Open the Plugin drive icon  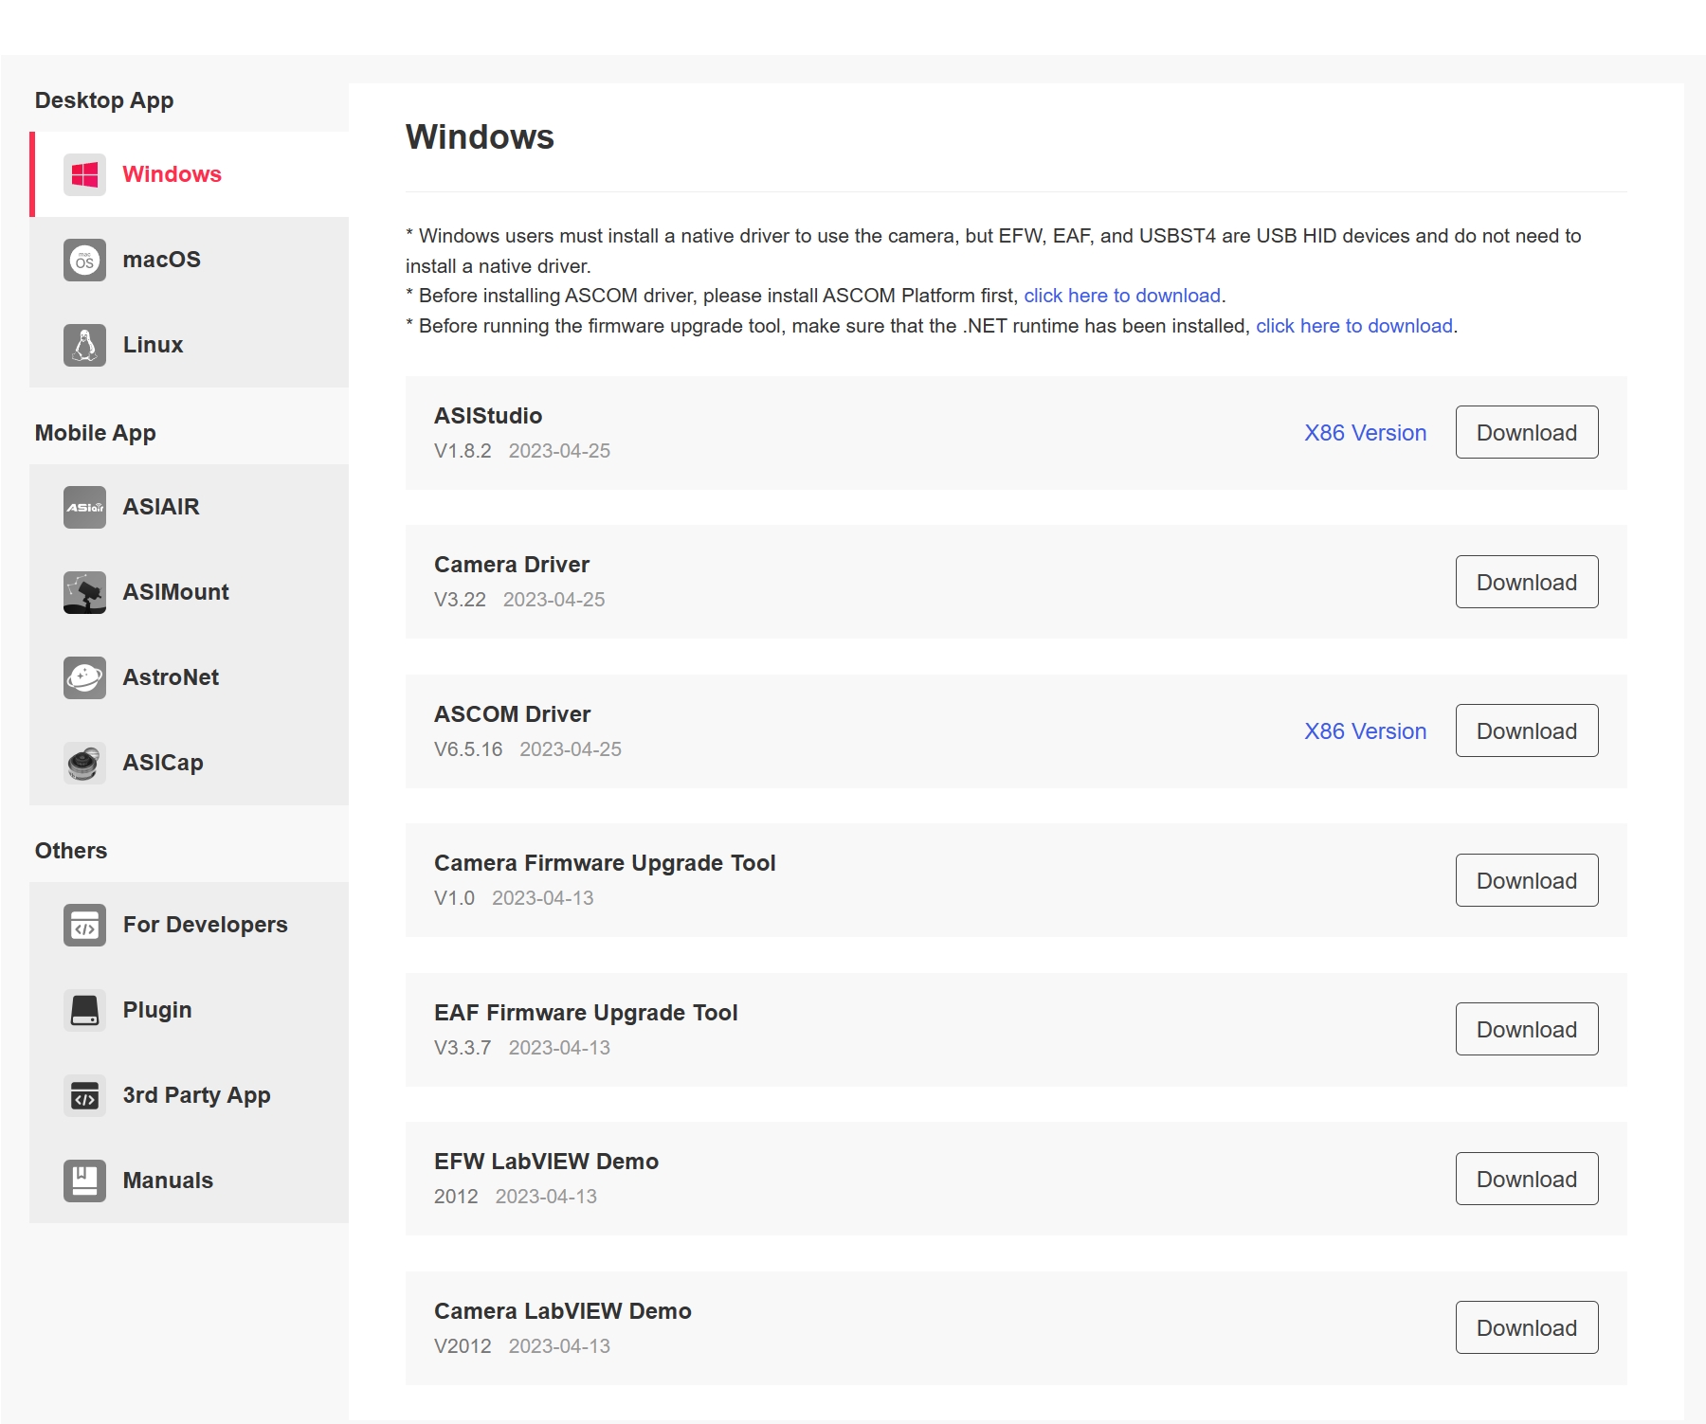click(x=84, y=1010)
